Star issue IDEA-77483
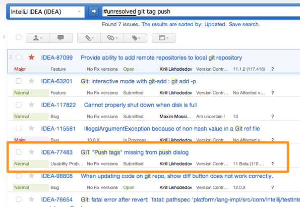This screenshot has width=300, height=207. click(31, 152)
